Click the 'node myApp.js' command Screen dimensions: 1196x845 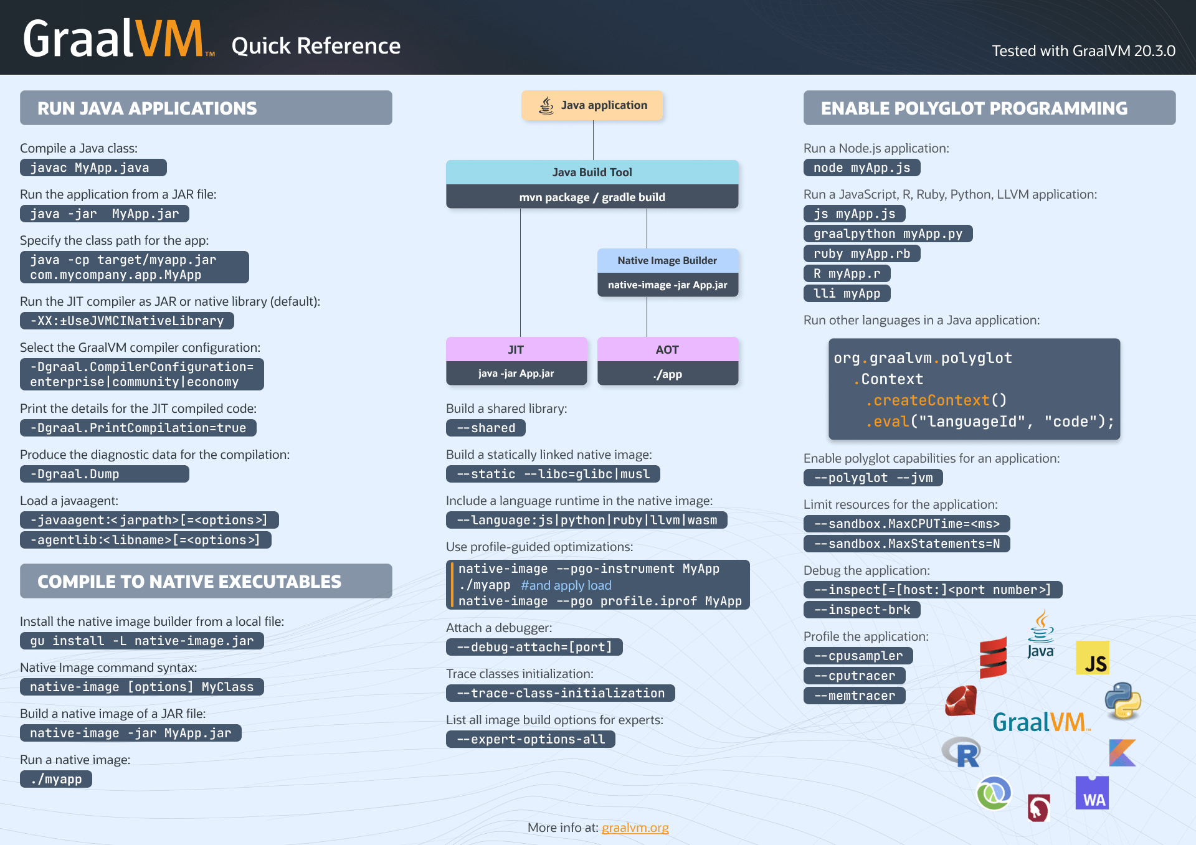(x=861, y=168)
